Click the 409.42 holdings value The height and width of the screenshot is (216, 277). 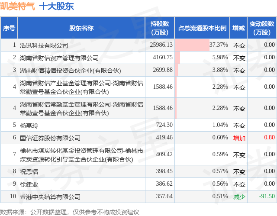164,154
